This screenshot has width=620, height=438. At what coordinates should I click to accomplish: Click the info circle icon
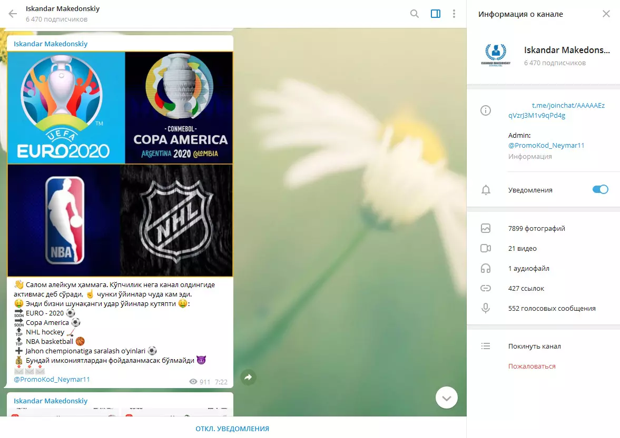[486, 110]
